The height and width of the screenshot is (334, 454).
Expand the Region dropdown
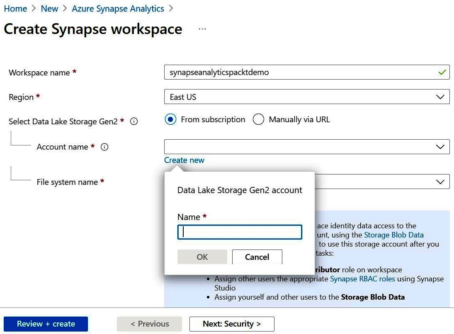point(307,97)
